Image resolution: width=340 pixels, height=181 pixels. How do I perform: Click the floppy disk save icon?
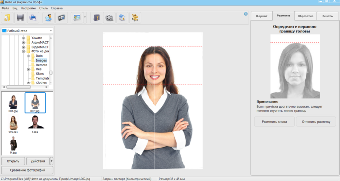point(20,18)
